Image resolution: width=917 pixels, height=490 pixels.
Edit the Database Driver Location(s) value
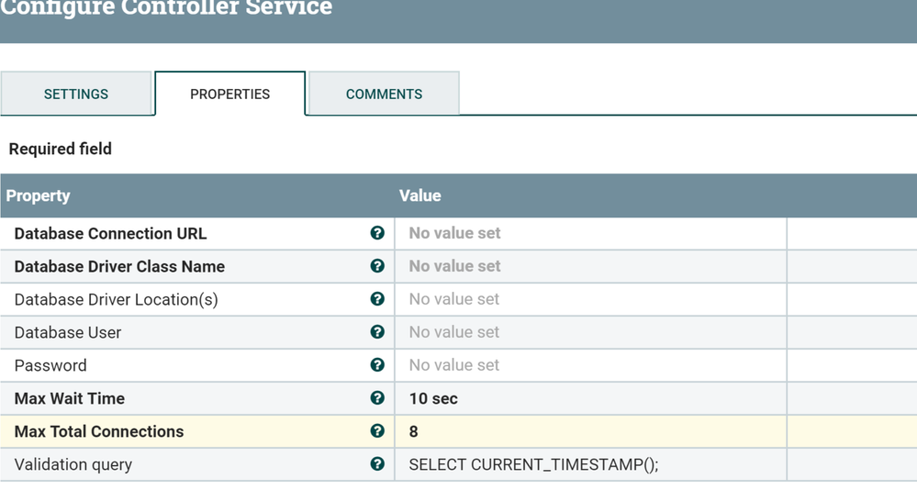click(x=589, y=299)
